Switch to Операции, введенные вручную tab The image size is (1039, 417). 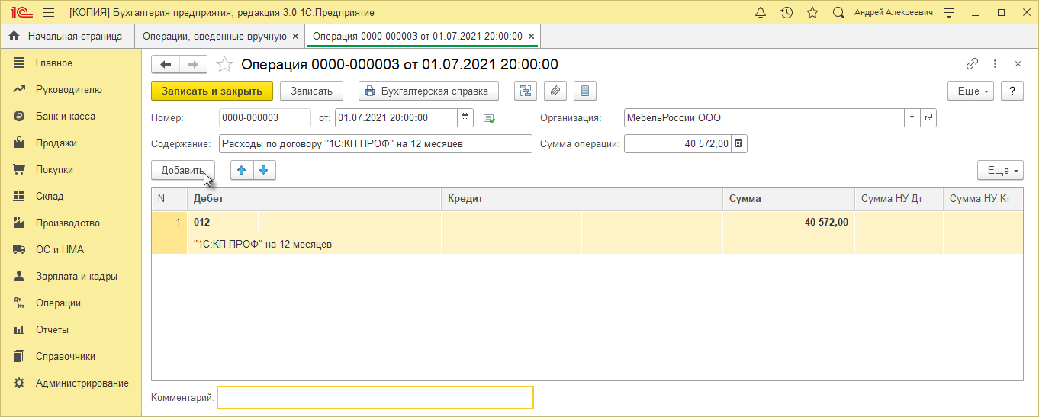click(214, 36)
